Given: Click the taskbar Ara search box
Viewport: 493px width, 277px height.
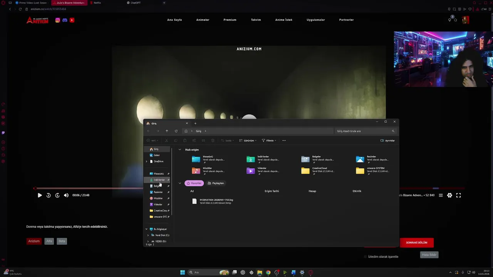Looking at the screenshot, I should (x=208, y=272).
